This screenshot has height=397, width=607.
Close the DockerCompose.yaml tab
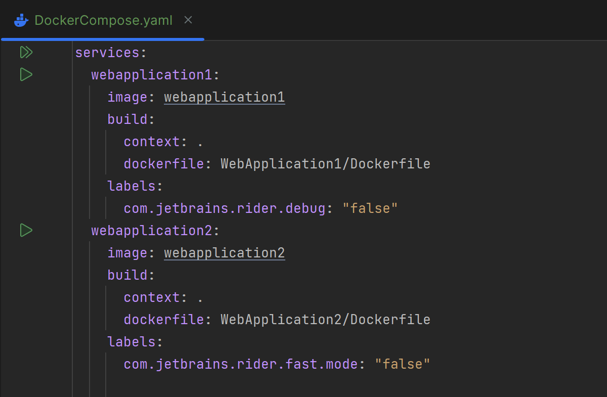pyautogui.click(x=188, y=20)
